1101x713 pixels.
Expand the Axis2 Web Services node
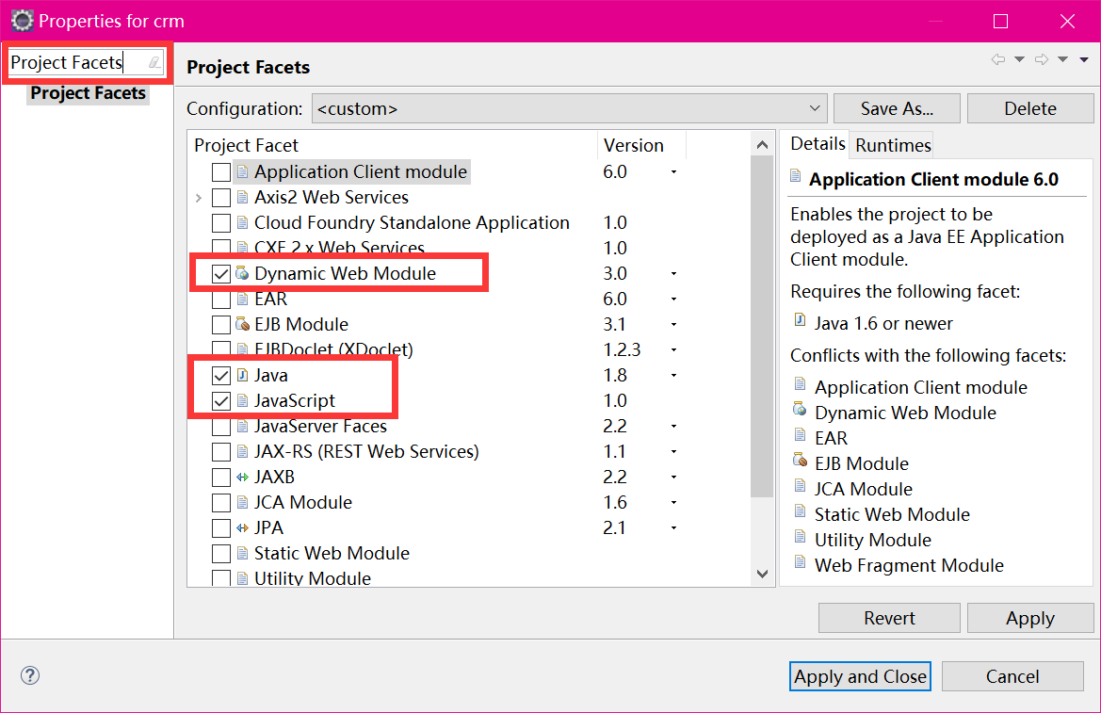click(198, 198)
